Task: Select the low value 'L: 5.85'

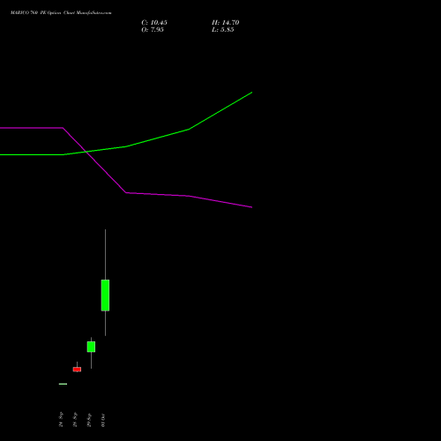Action: coord(223,30)
